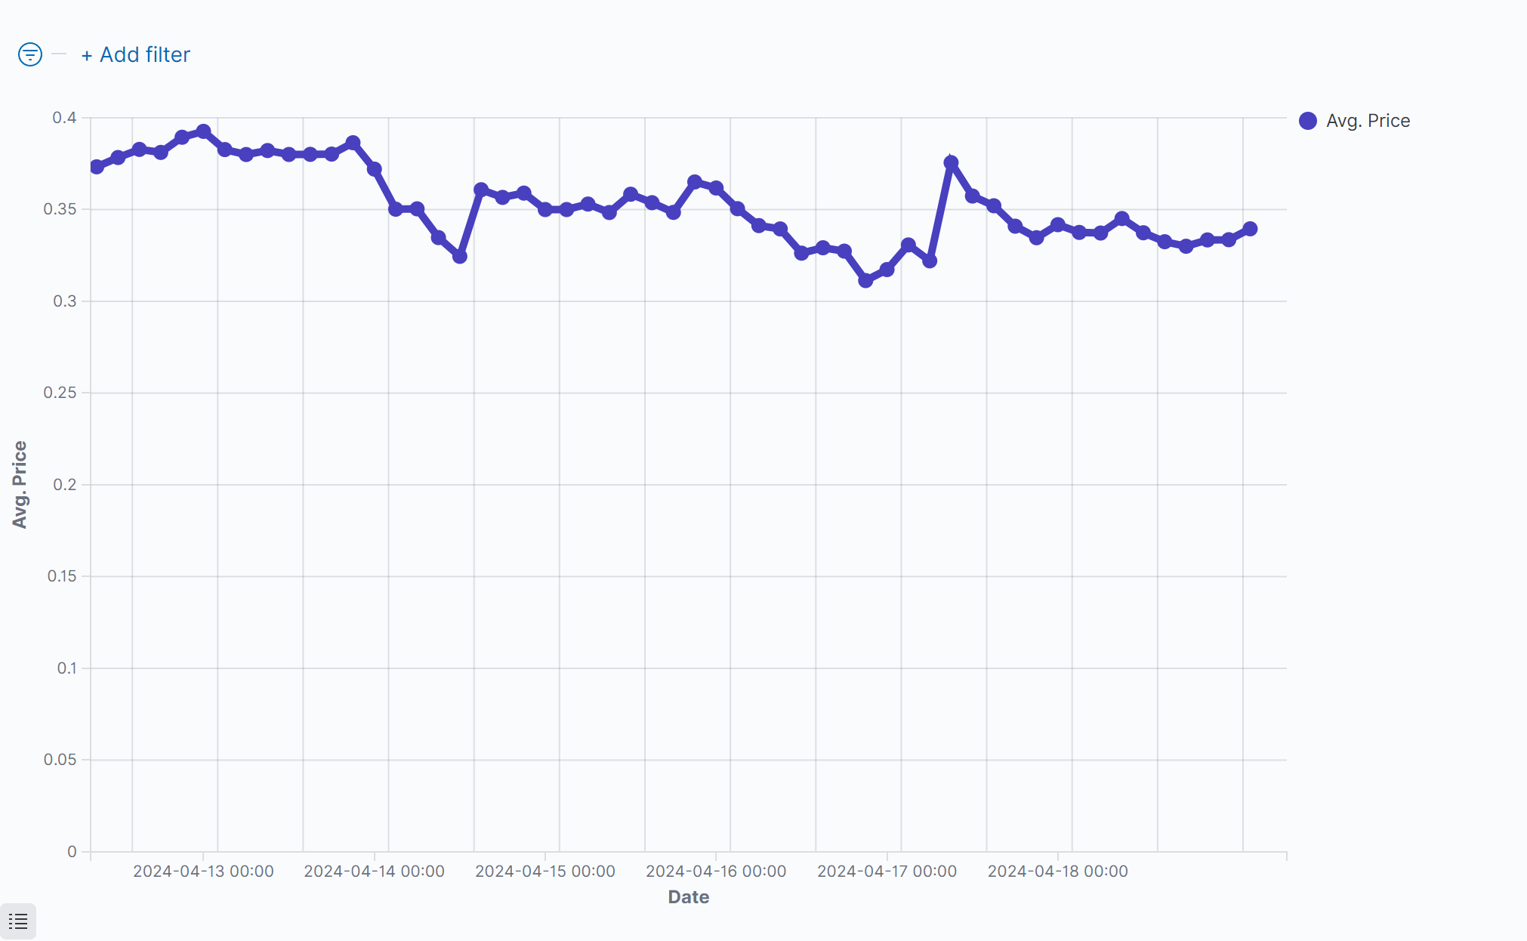
Task: Click the "2024-04-15 00:00" x-axis label
Action: coord(544,871)
